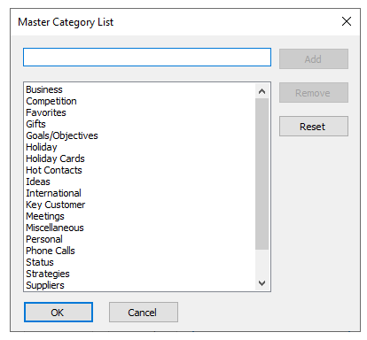Click the scroll up arrow in category list
The height and width of the screenshot is (340, 367).
(262, 91)
